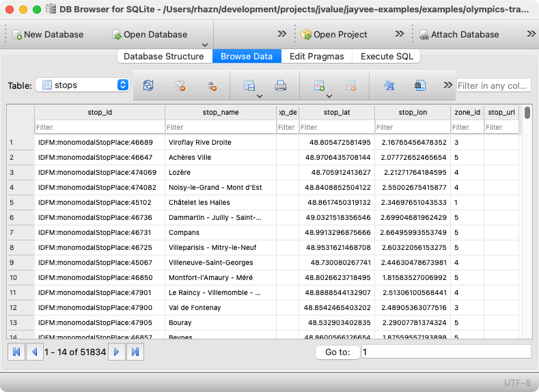
Task: Expand the hidden items after Open Project
Action: pyautogui.click(x=400, y=34)
